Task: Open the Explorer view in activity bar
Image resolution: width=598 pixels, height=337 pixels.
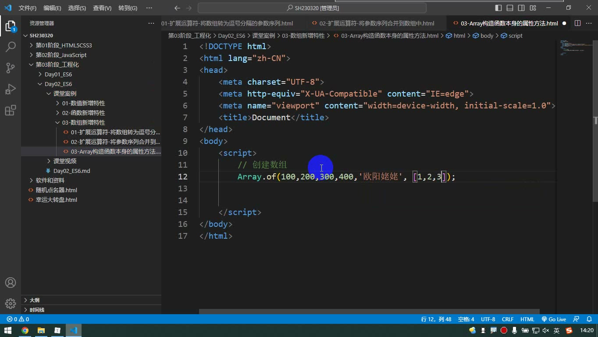Action: tap(10, 26)
